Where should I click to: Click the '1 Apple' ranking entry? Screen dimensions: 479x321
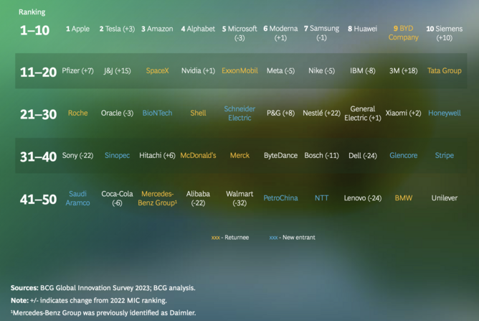(x=78, y=29)
